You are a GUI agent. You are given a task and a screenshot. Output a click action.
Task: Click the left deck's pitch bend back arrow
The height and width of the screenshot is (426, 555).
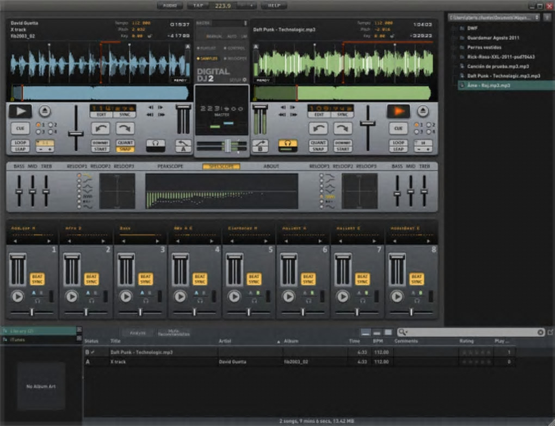pyautogui.click(x=101, y=128)
